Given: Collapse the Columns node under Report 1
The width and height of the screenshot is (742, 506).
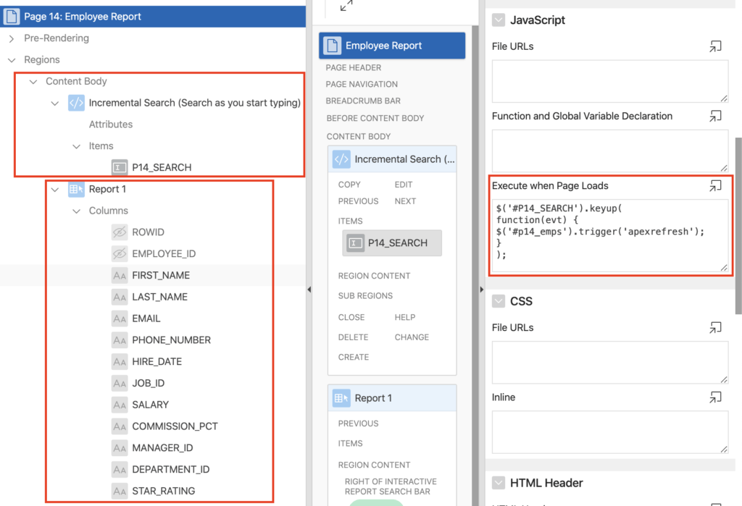Looking at the screenshot, I should tap(76, 211).
